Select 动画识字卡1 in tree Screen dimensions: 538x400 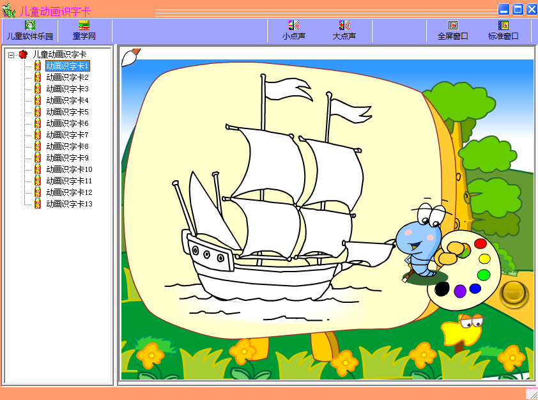(x=68, y=66)
